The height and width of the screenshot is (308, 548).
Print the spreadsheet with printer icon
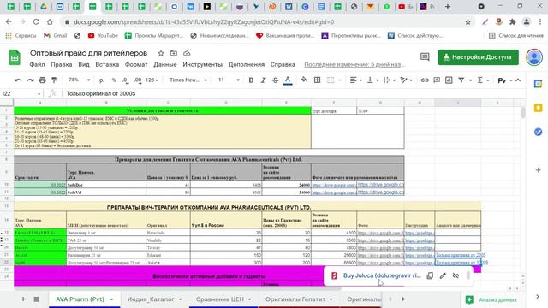(x=42, y=80)
